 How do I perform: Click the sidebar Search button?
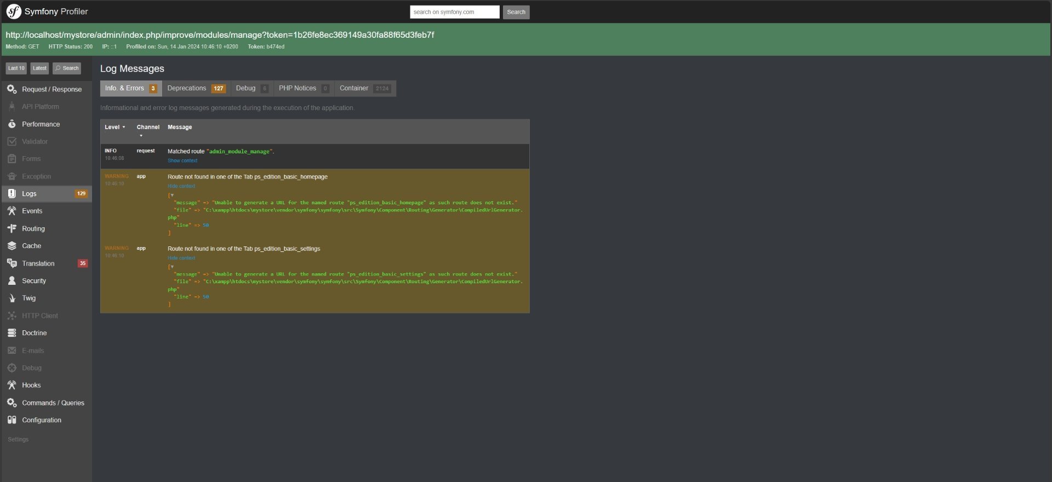pyautogui.click(x=67, y=68)
